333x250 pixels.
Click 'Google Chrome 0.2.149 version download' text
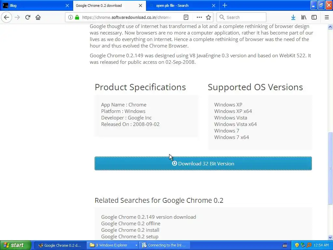(148, 217)
